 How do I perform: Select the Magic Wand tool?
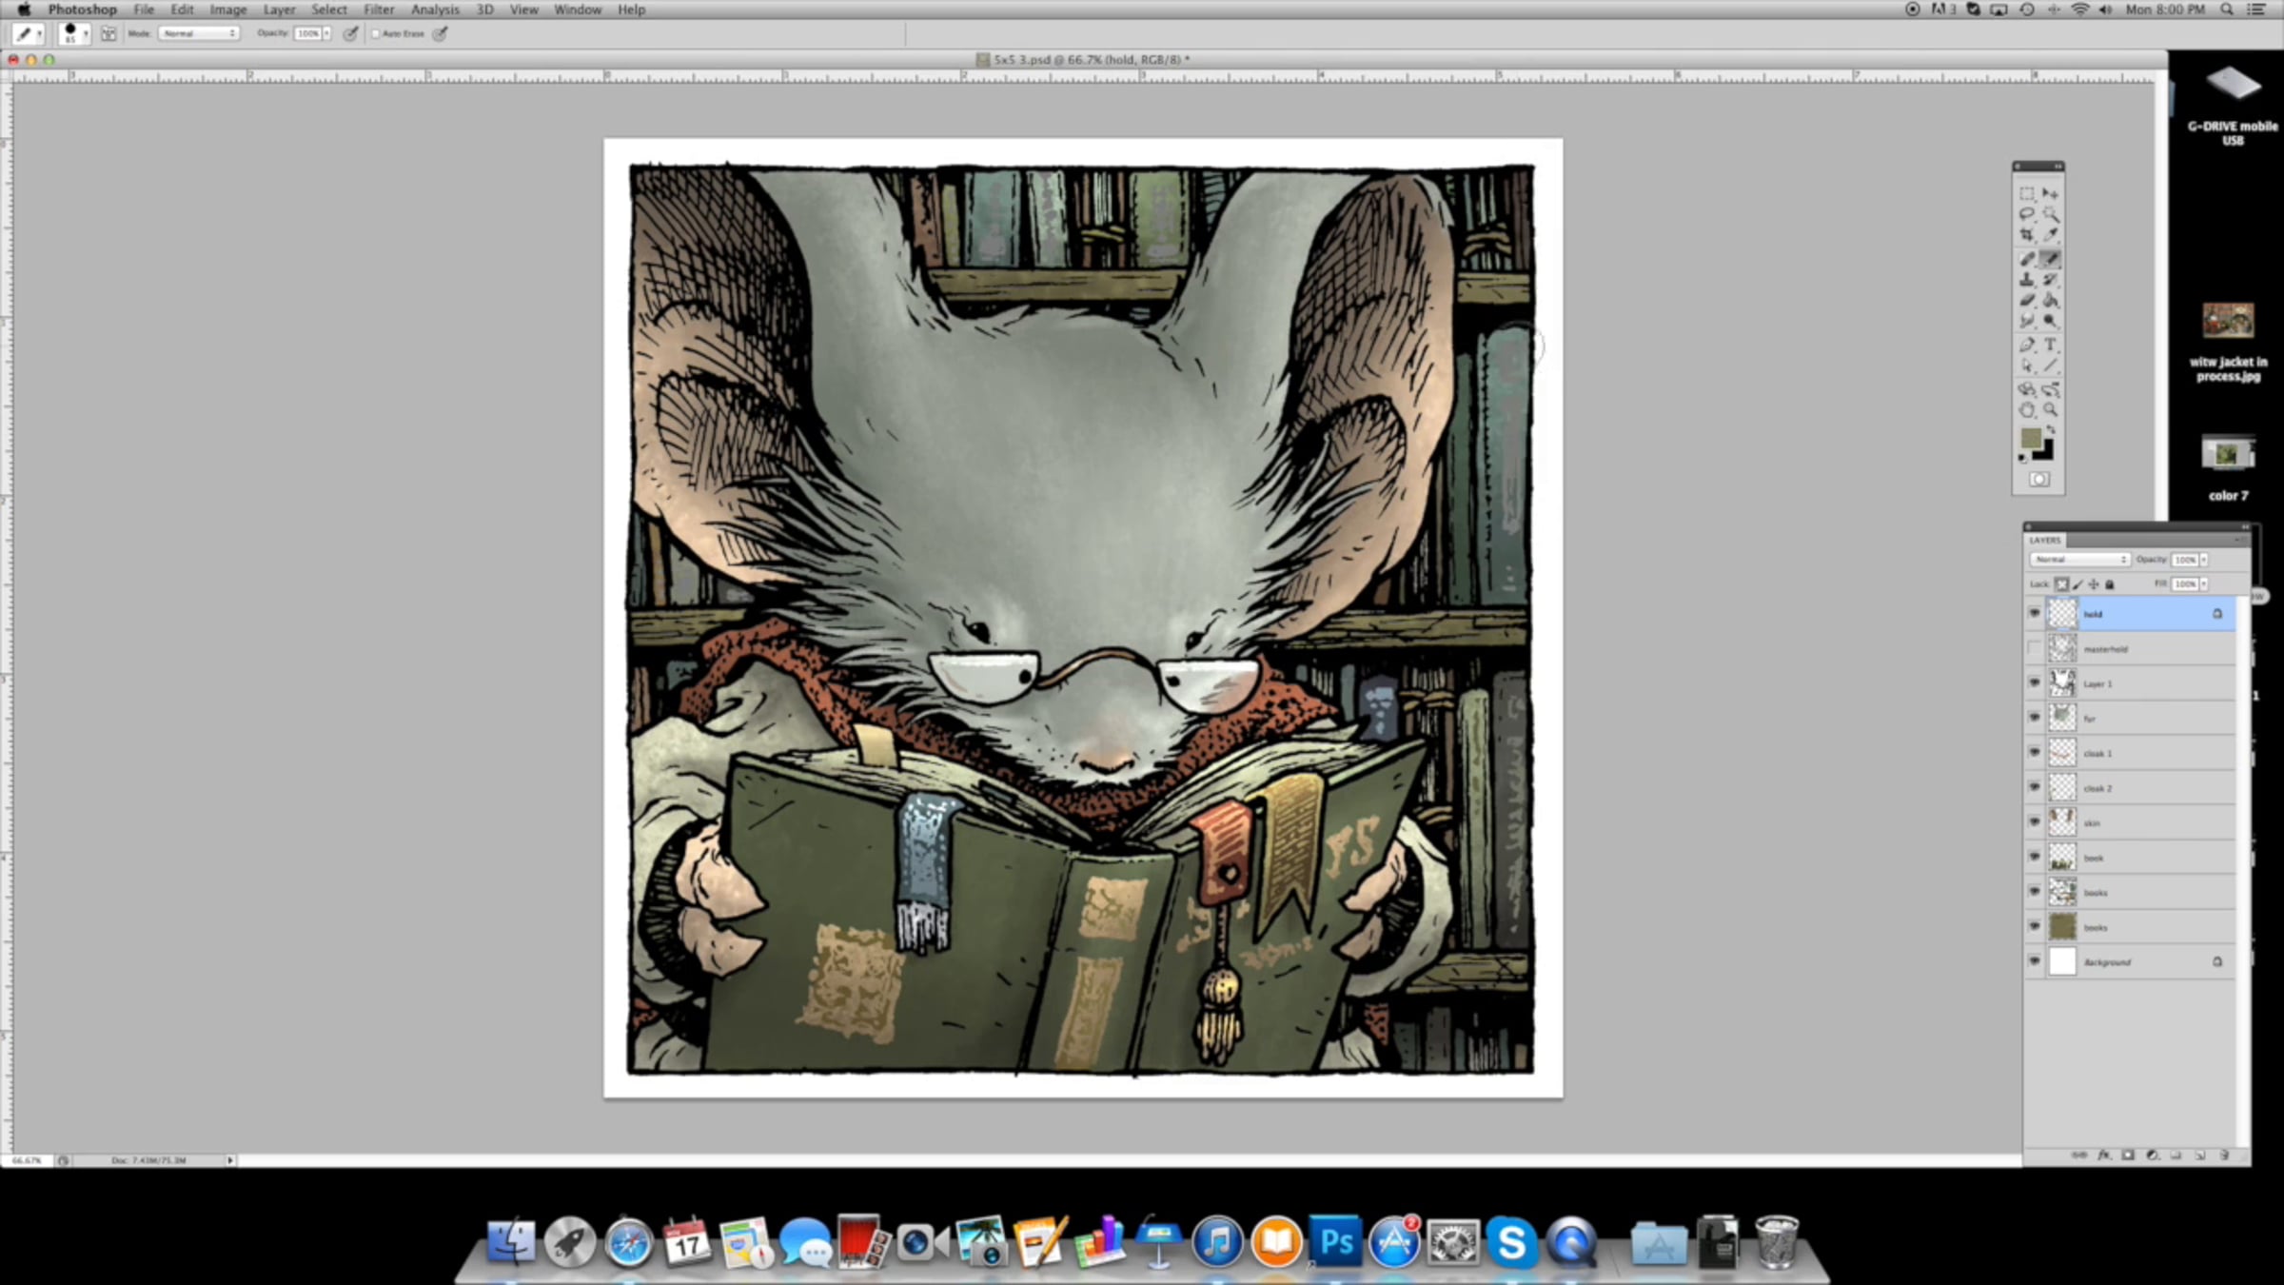click(2051, 214)
